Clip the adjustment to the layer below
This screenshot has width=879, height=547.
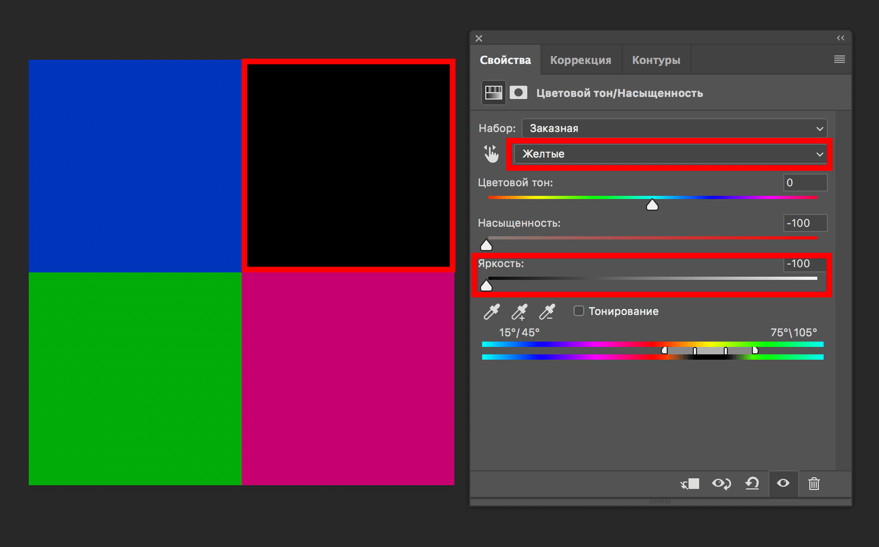click(x=689, y=484)
